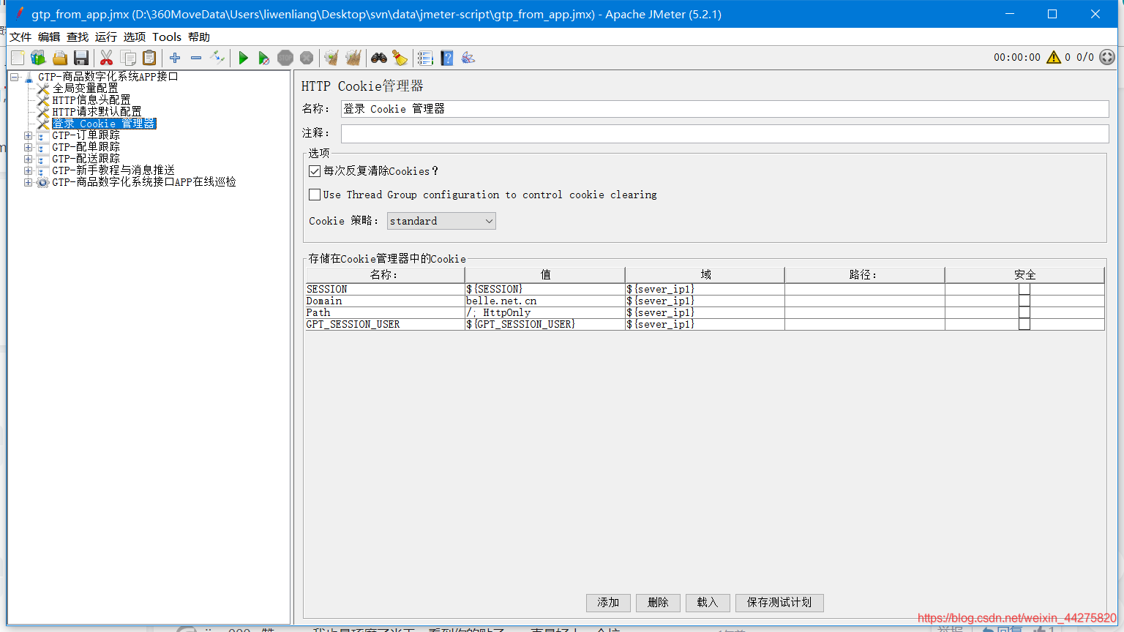Click the What's this node feather icon
This screenshot has width=1124, height=632.
point(468,58)
